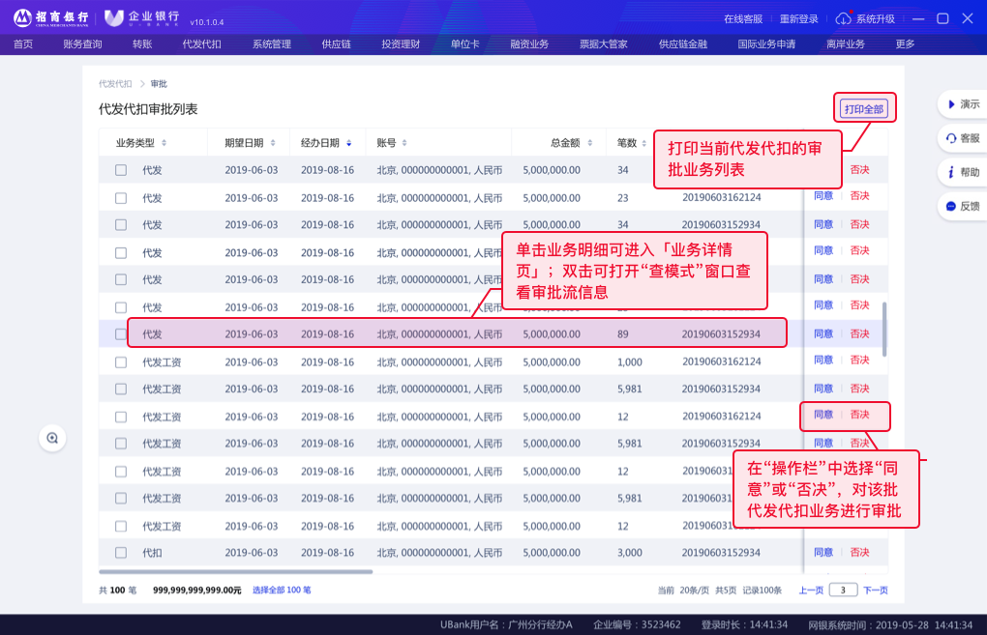The image size is (987, 635).
Task: Open the 客服 headset support button
Action: pos(963,137)
